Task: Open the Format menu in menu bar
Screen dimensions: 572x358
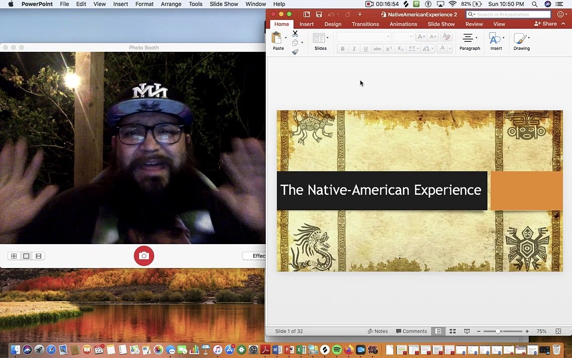Action: [x=144, y=4]
